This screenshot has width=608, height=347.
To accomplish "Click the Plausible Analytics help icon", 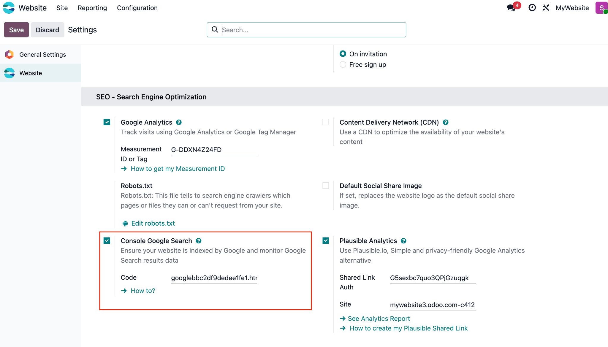I will (403, 241).
